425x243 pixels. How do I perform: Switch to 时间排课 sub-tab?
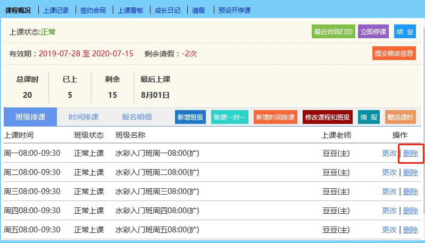84,117
